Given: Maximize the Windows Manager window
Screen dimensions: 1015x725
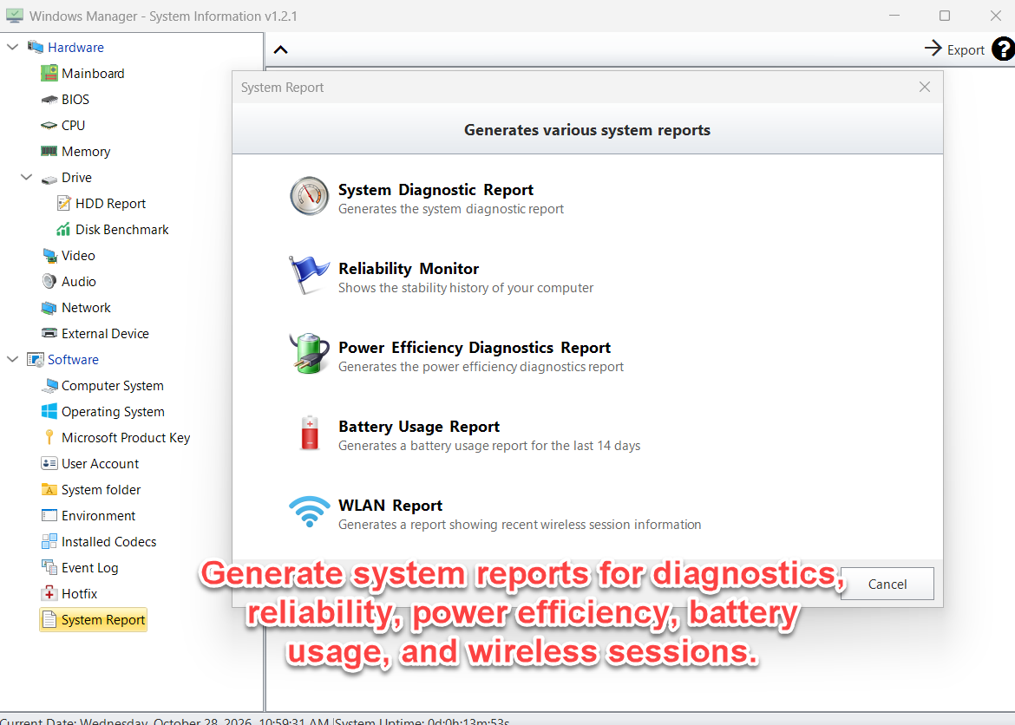Looking at the screenshot, I should (x=945, y=16).
